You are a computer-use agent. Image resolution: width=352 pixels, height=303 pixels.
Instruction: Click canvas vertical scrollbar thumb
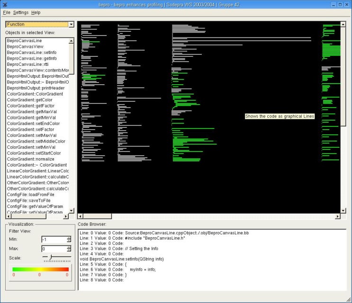(x=343, y=76)
